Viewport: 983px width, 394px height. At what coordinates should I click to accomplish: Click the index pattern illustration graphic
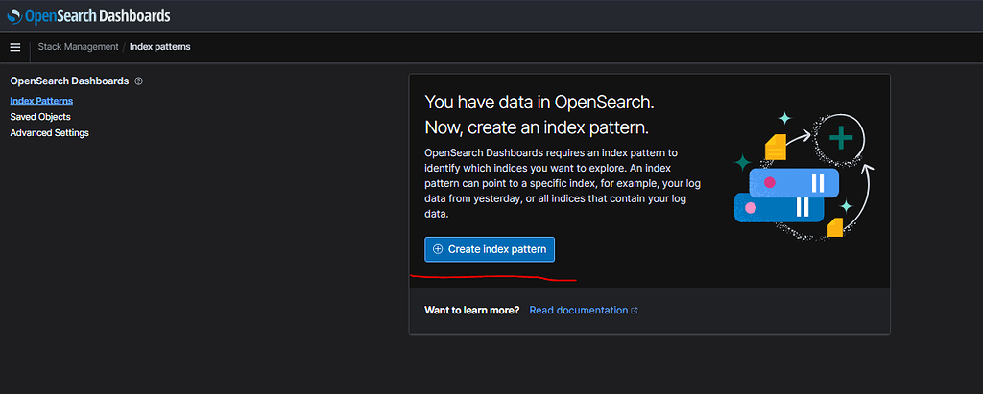(x=804, y=175)
